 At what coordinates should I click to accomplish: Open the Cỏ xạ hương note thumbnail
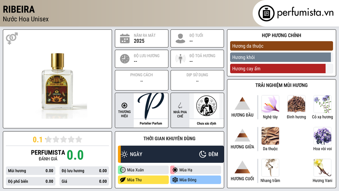(x=322, y=104)
